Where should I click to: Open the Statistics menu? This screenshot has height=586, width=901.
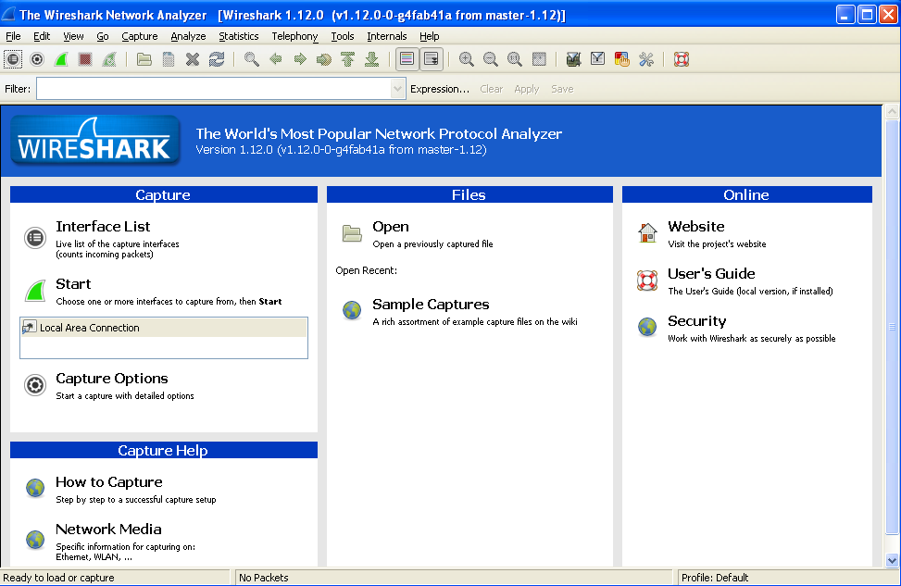[239, 36]
